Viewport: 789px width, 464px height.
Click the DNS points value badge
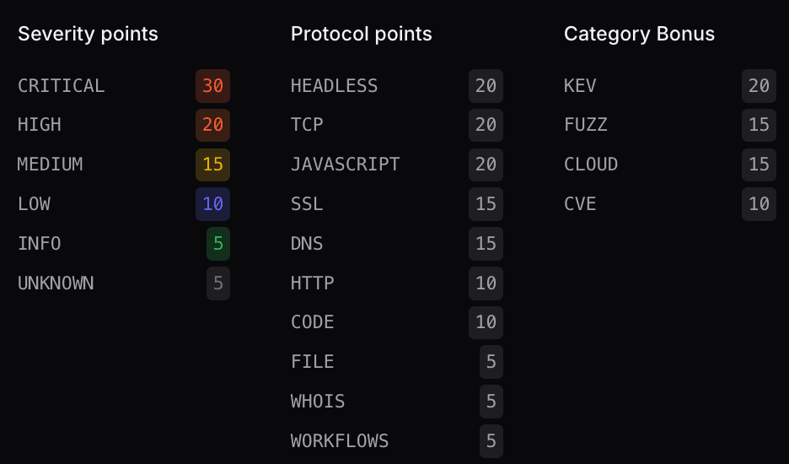486,244
